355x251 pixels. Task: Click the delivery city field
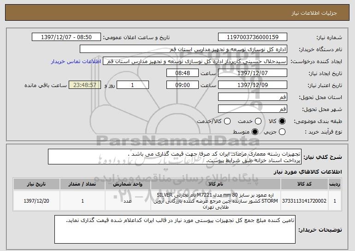click(253, 109)
